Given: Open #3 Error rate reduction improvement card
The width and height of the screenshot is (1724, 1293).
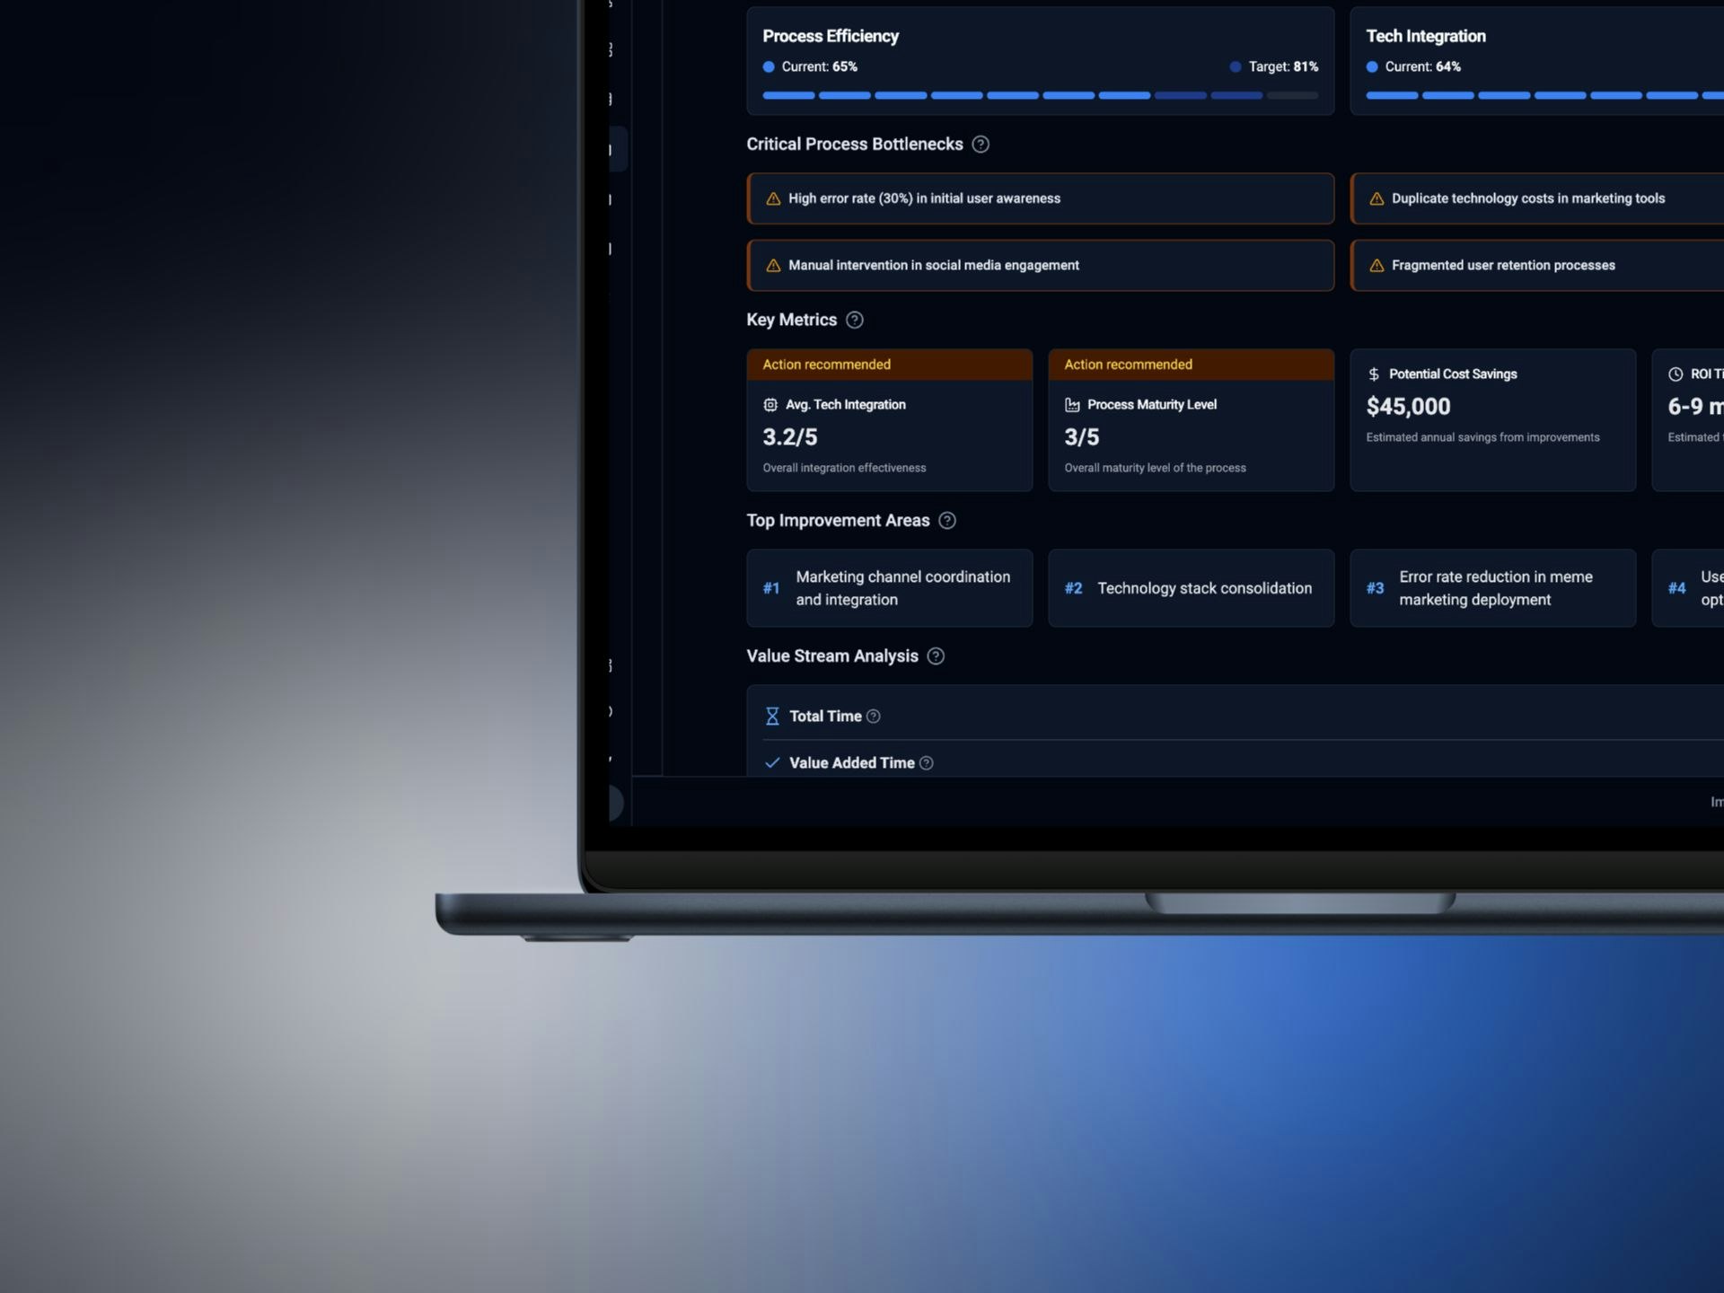Looking at the screenshot, I should point(1492,588).
